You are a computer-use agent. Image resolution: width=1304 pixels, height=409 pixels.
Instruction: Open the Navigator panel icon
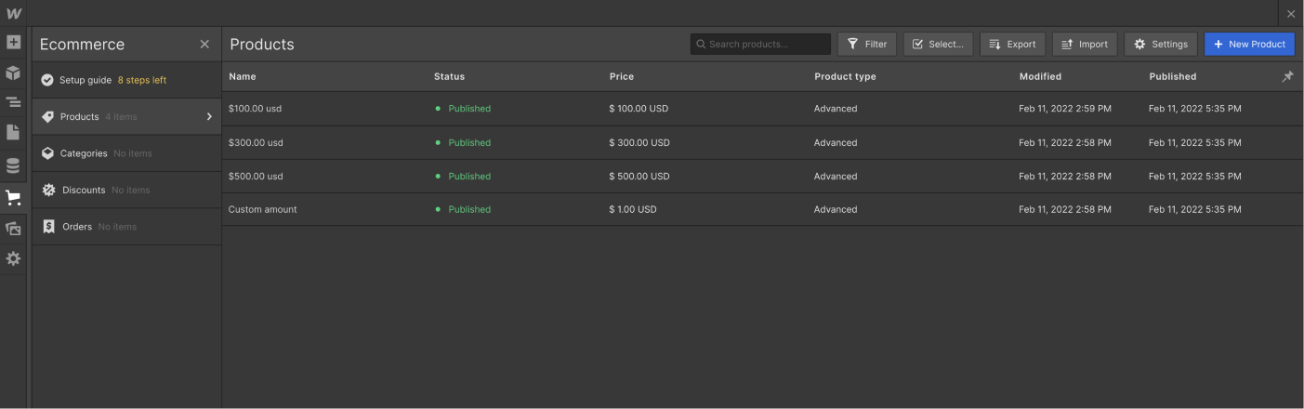click(13, 102)
